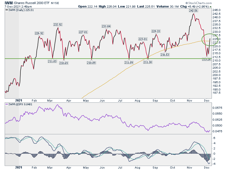Click the Chg +6.49 (+2.96%) value
227x170 pixels.
(x=195, y=6)
